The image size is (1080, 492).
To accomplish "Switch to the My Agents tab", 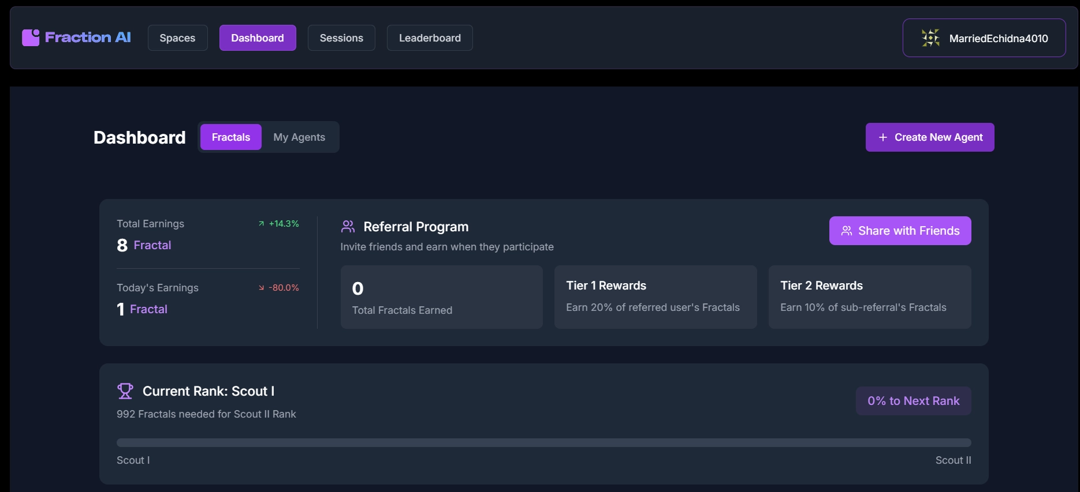I will [299, 137].
